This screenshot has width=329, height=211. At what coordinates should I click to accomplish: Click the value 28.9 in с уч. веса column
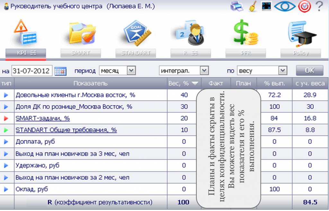pyautogui.click(x=310, y=95)
